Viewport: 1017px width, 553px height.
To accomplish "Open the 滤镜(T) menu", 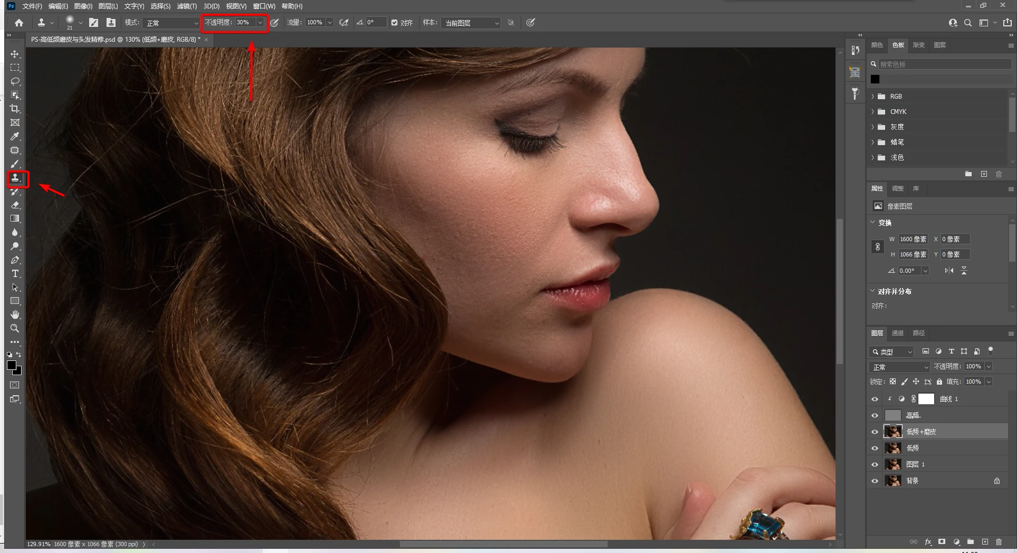I will [186, 6].
